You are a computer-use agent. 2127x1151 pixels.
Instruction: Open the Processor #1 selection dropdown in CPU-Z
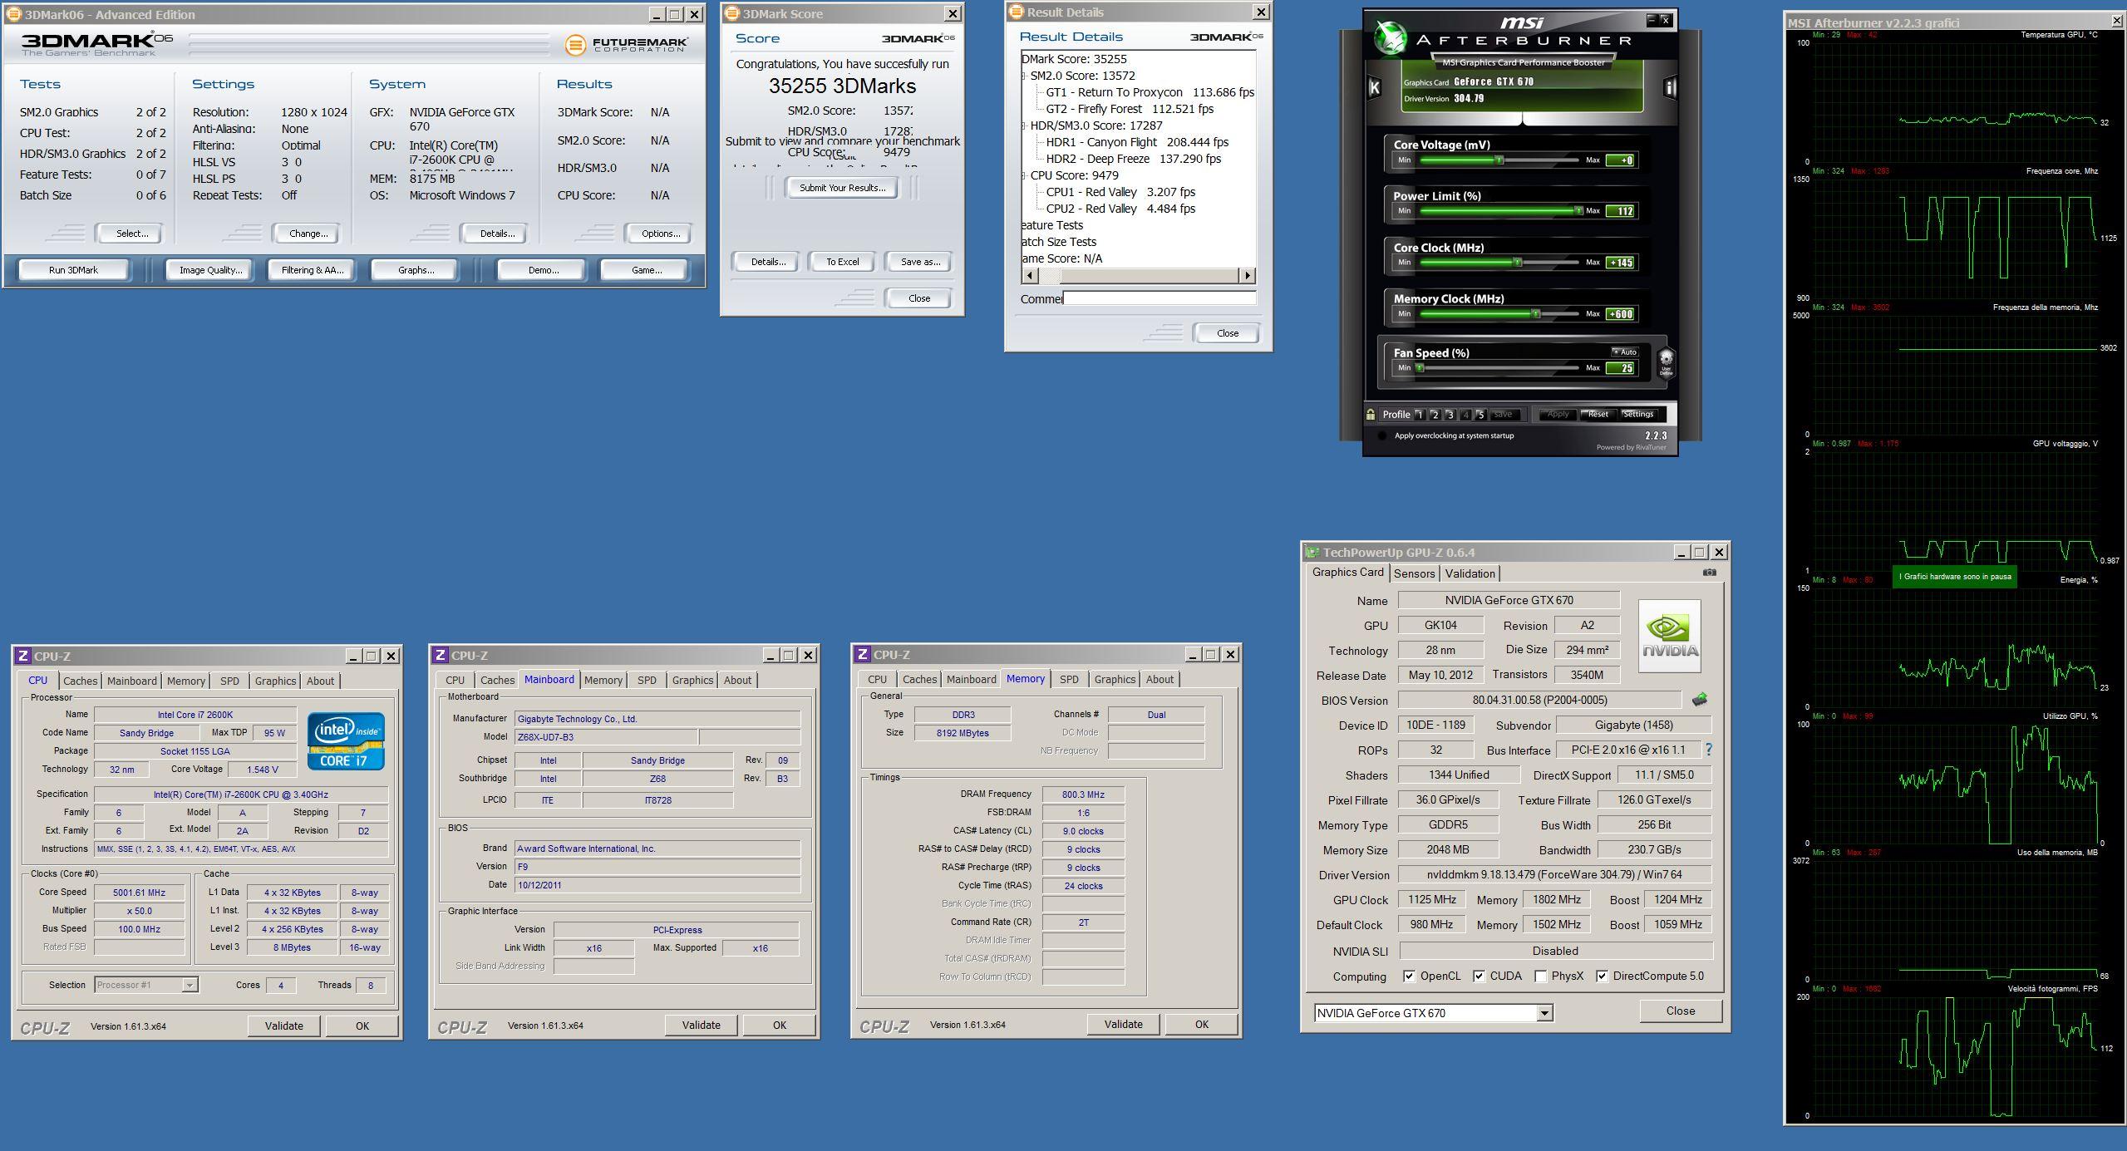190,985
